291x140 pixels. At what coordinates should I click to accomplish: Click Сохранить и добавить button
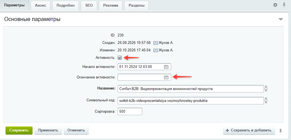[249, 130]
